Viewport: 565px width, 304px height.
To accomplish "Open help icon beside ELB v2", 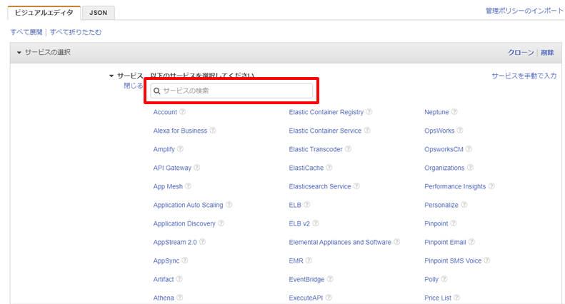I will pos(316,223).
